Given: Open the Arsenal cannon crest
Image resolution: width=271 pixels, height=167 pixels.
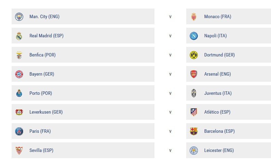Looking at the screenshot, I should pos(194,74).
